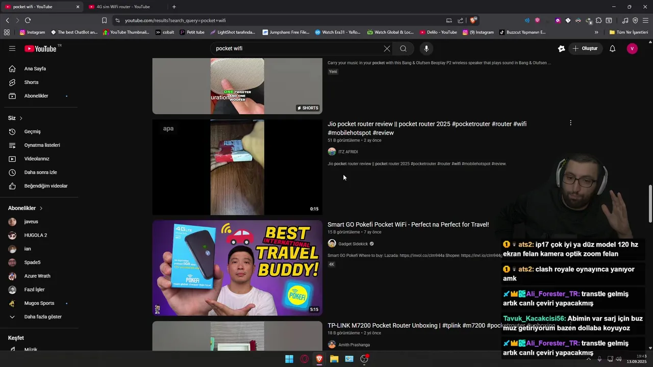Open Jio pocket router review title
Screen dimensions: 653x367
click(427, 128)
